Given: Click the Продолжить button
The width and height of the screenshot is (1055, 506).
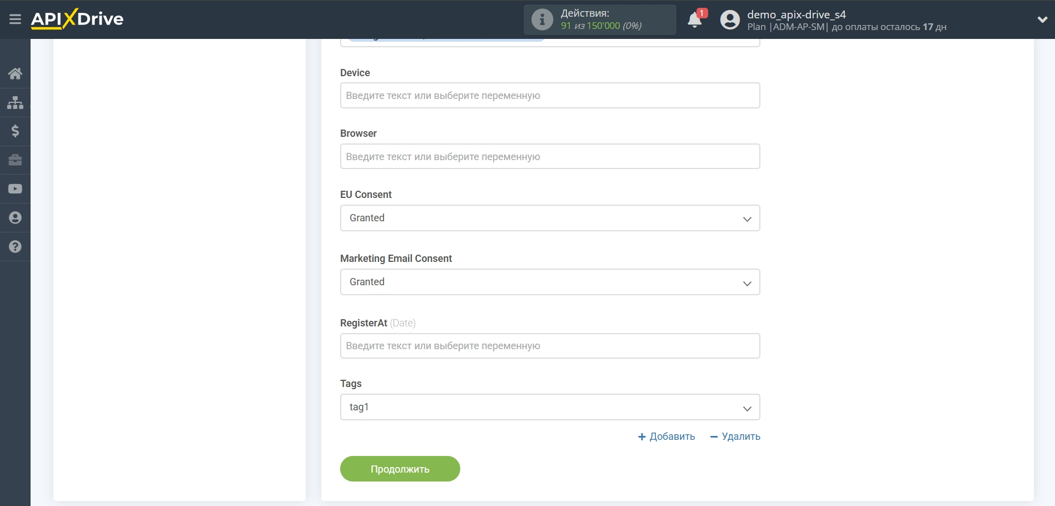Looking at the screenshot, I should click(400, 469).
